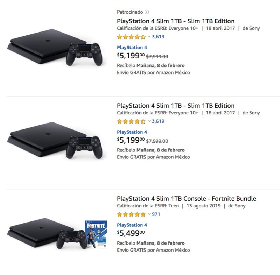The height and width of the screenshot is (275, 280).
Task: Click the $5,499 price of Fortnite Bundle
Action: (x=131, y=233)
